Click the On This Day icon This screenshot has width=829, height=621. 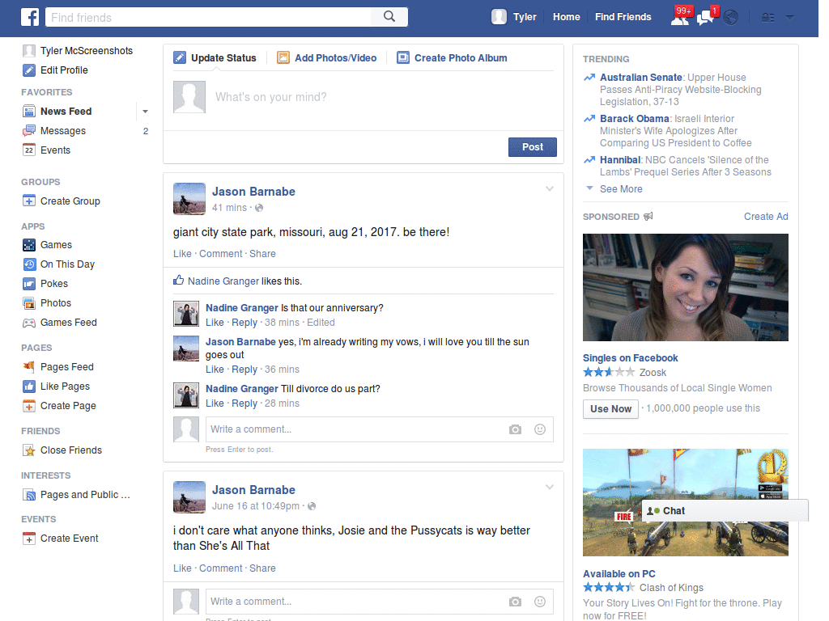tap(29, 264)
